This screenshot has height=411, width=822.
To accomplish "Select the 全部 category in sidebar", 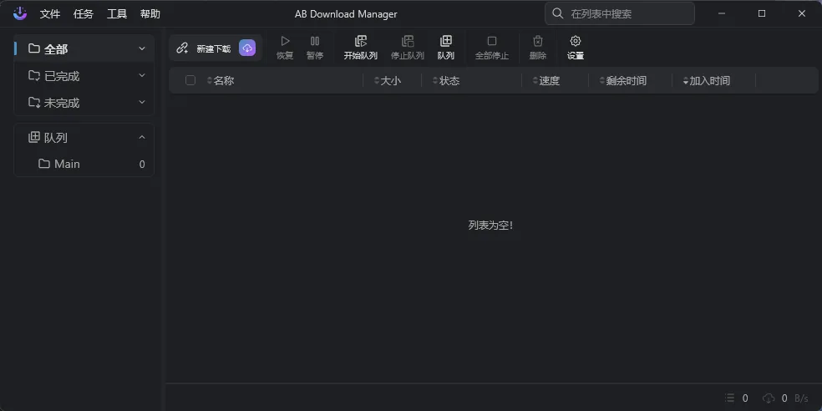I will pyautogui.click(x=84, y=48).
